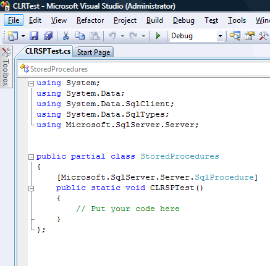
Task: Switch to the CLRSPTest.cs tab
Action: [48, 51]
